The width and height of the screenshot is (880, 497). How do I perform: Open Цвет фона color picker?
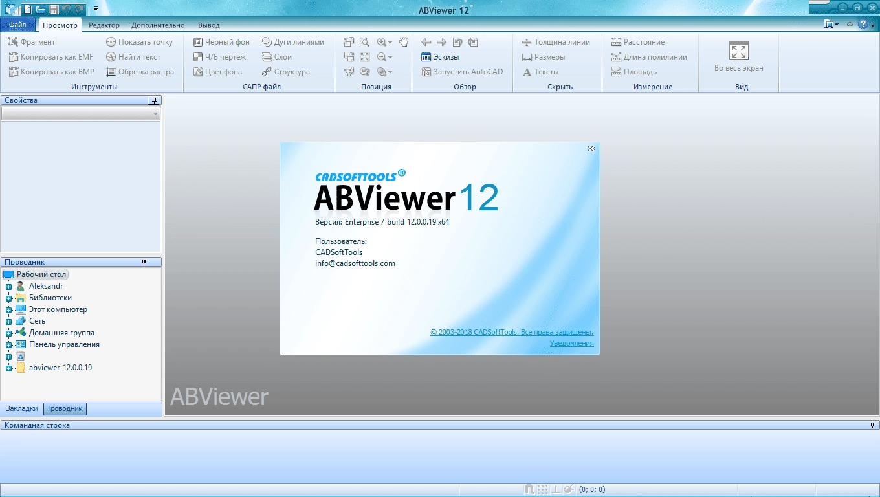point(218,72)
